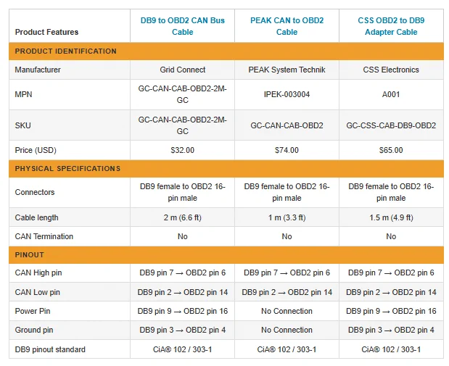Screen dimensions: 449x366
Task: Open the PEAK CAN to OBD2 Cable link
Action: point(287,26)
